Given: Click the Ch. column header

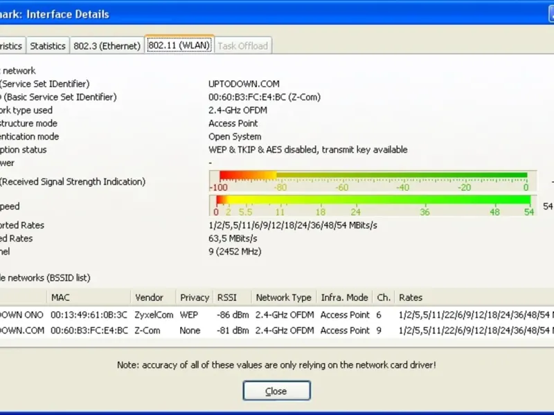Looking at the screenshot, I should click(x=384, y=297).
